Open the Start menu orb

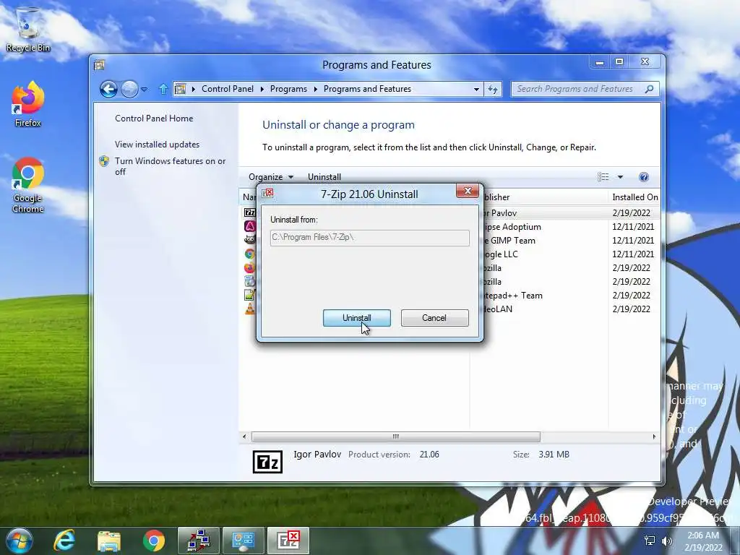[20, 541]
